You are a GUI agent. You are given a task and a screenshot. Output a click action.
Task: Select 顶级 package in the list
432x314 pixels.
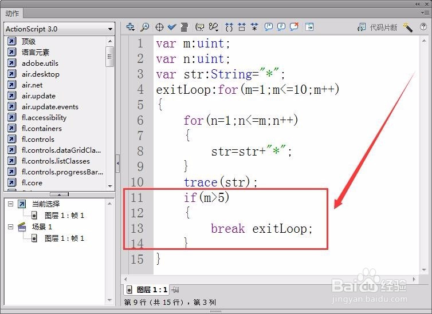(29, 42)
